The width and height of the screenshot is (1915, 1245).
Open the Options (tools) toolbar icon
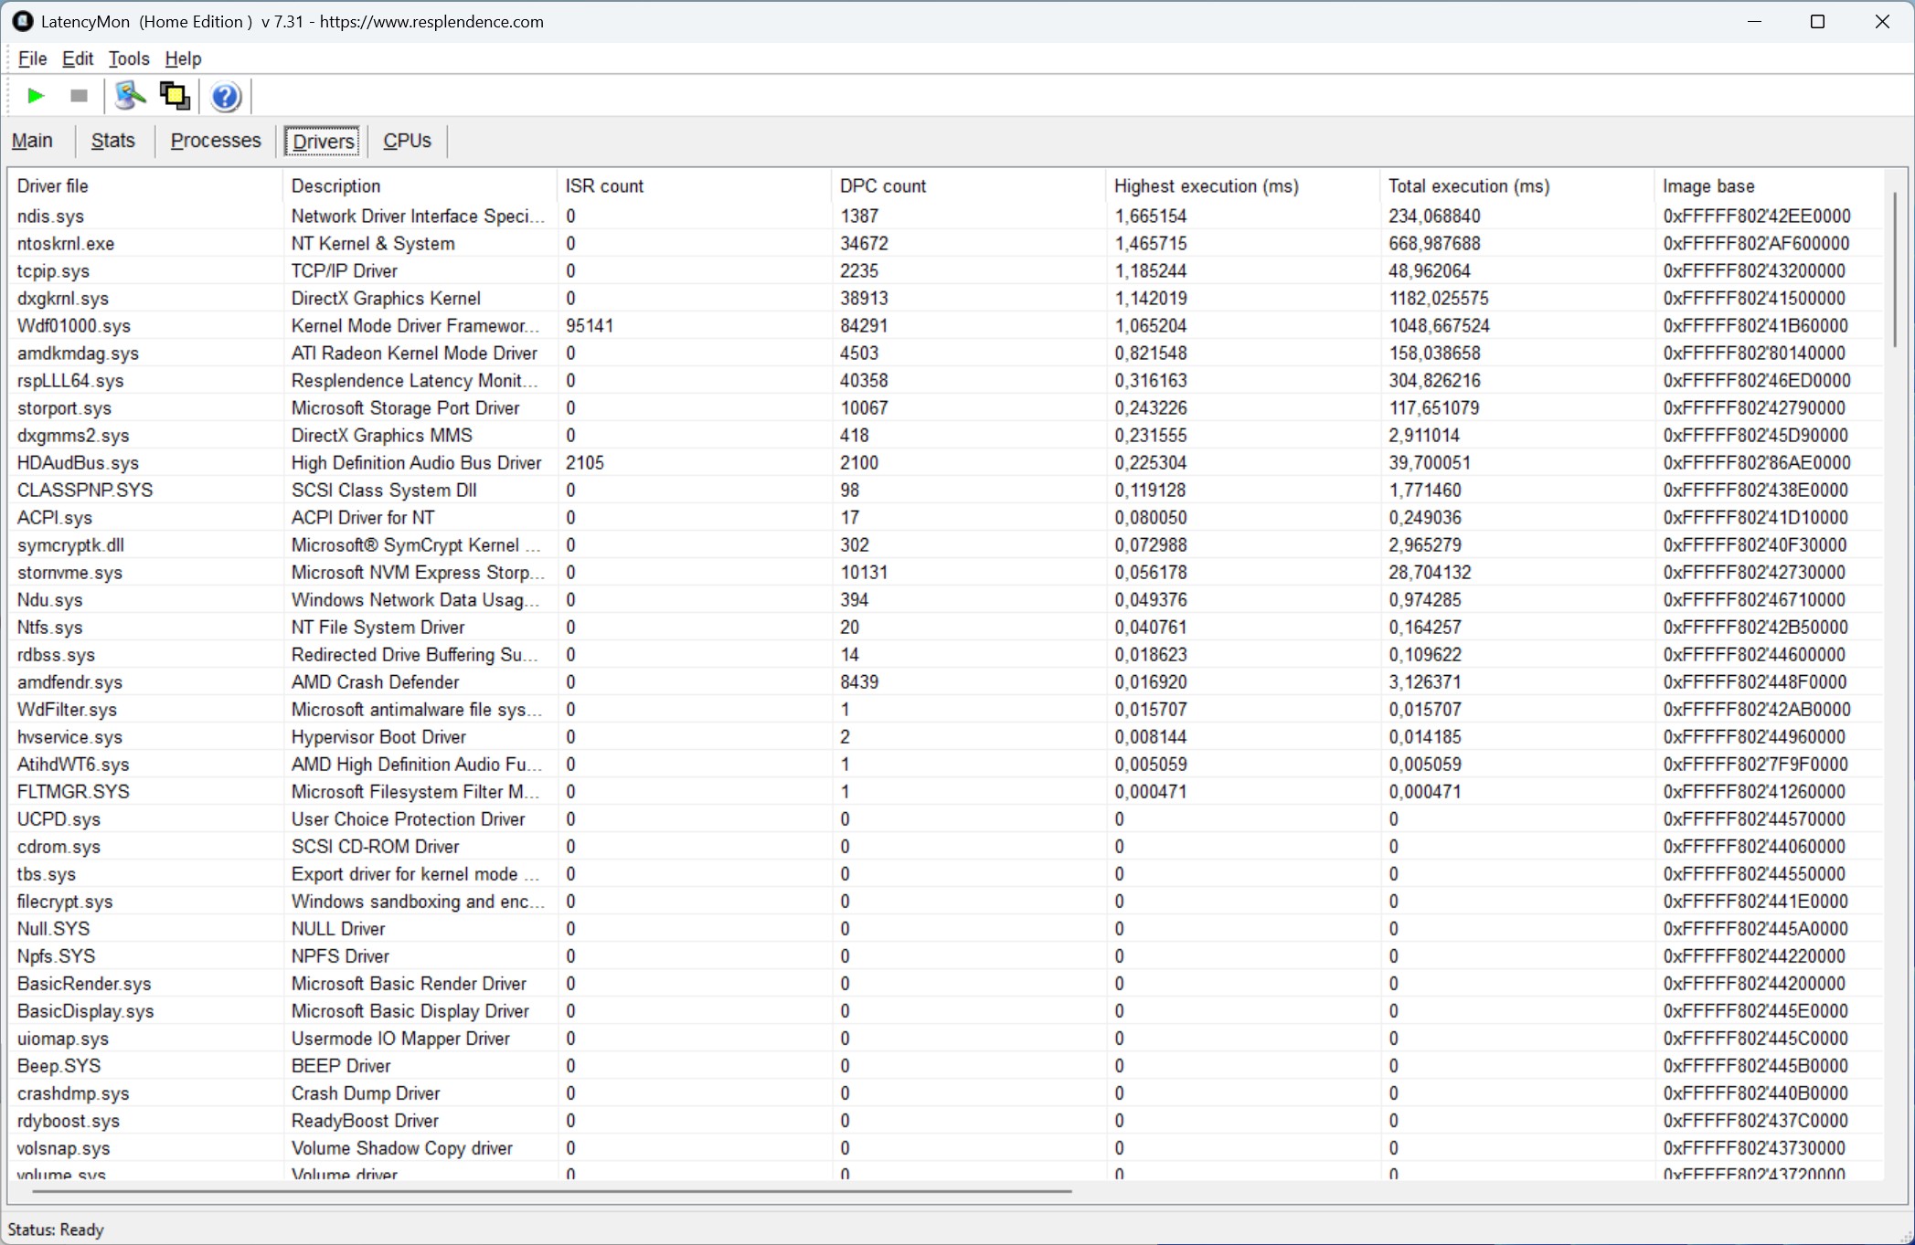(x=130, y=96)
